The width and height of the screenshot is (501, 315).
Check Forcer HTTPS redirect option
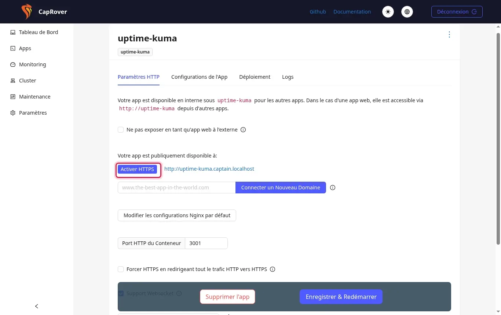(121, 269)
